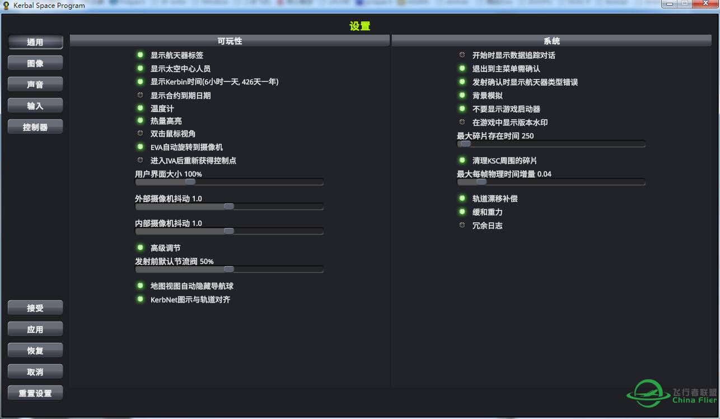Minimize the Kerbal Space Program window
The width and height of the screenshot is (720, 419).
pyautogui.click(x=670, y=3)
